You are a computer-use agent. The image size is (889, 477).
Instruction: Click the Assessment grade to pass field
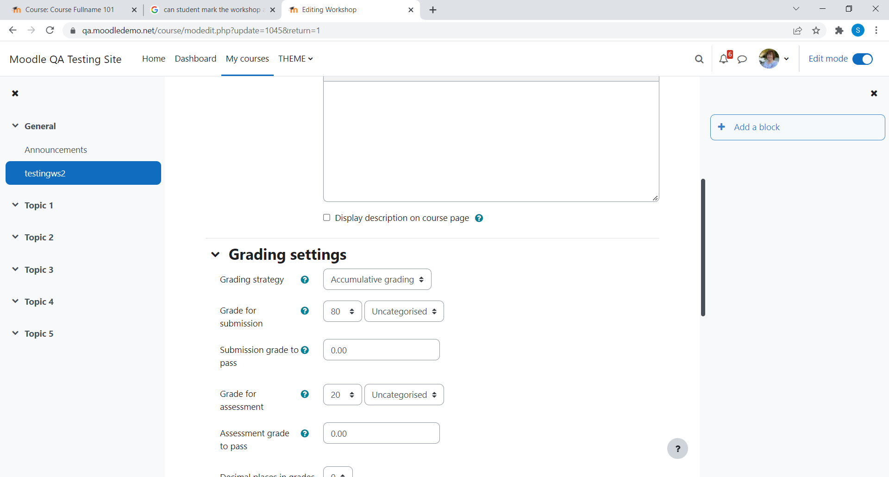[x=381, y=433]
